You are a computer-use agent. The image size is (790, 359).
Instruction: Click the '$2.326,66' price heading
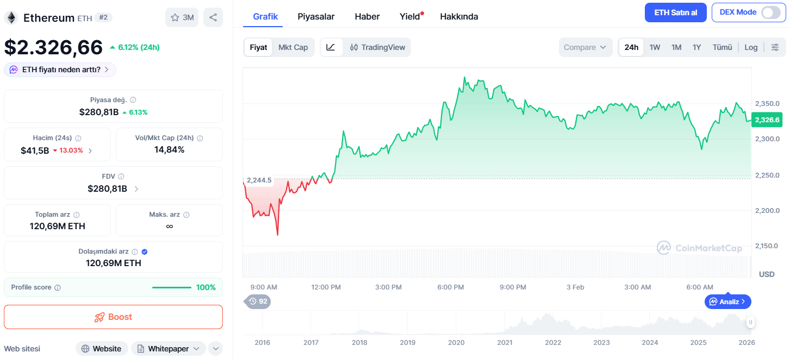tap(53, 47)
